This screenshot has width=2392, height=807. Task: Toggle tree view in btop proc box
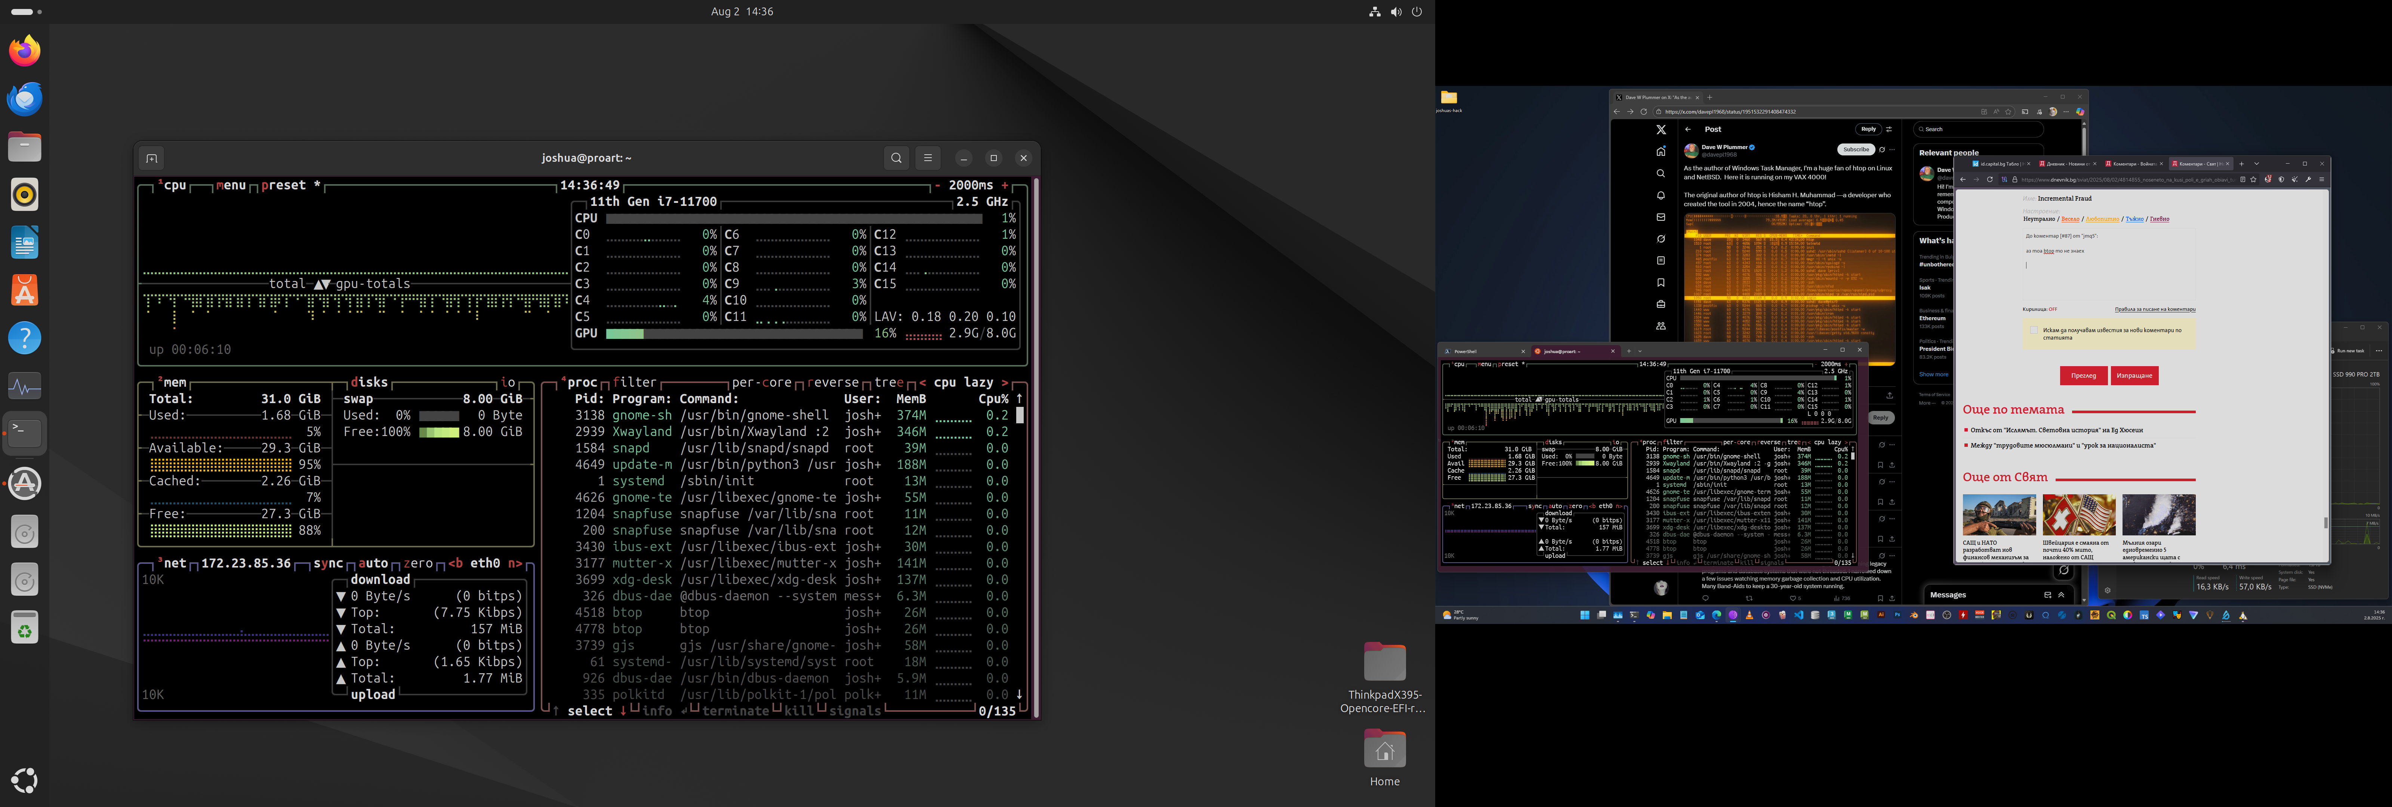[889, 383]
